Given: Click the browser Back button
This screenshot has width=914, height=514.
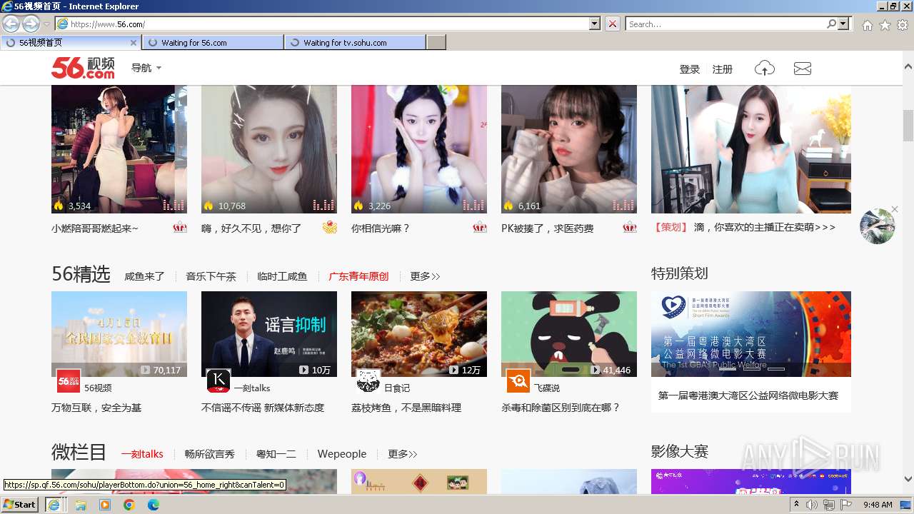Looking at the screenshot, I should point(11,24).
